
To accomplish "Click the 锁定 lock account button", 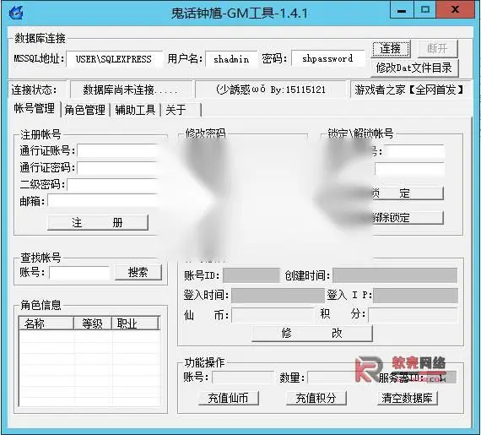I will 408,193.
